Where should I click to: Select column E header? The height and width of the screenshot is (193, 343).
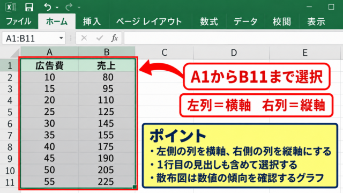305,53
